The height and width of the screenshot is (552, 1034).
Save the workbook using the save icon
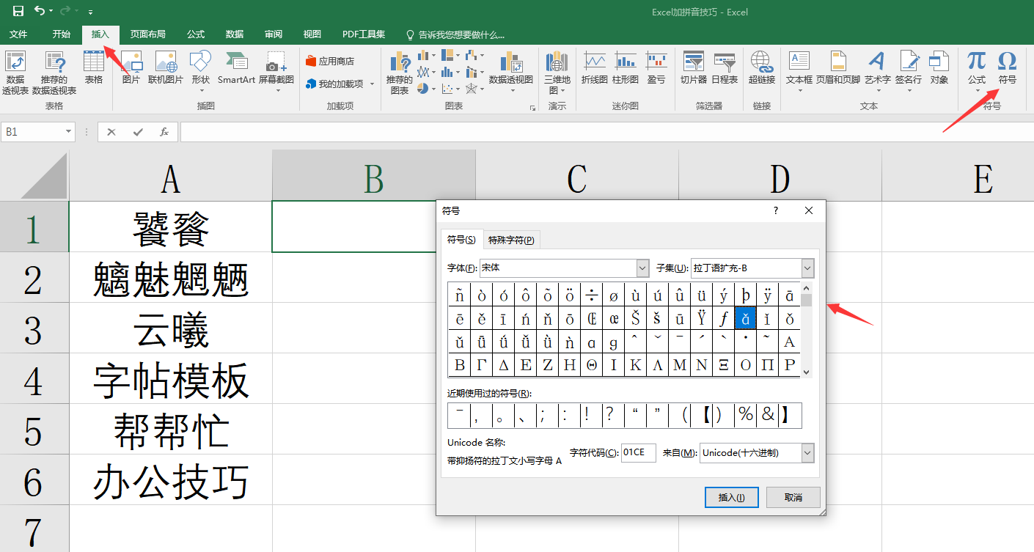(18, 11)
